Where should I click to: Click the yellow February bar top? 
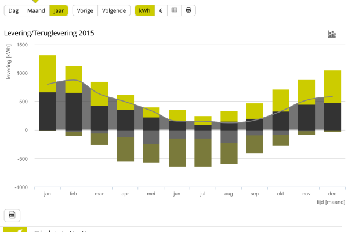74,79
